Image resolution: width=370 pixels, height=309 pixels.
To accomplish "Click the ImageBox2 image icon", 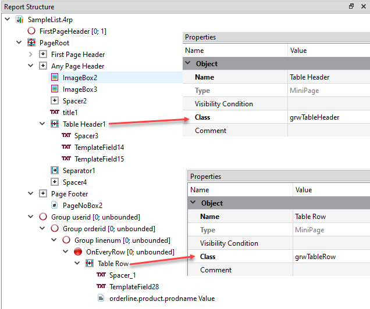I will pyautogui.click(x=55, y=77).
